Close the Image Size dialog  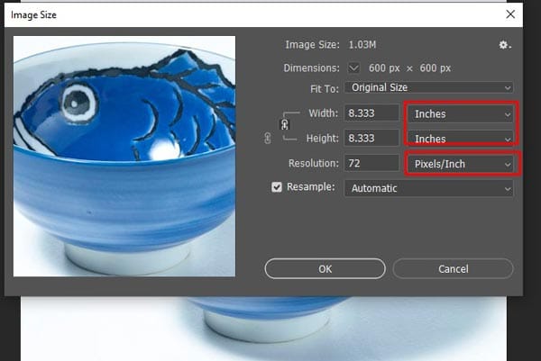510,14
